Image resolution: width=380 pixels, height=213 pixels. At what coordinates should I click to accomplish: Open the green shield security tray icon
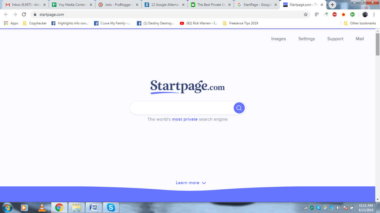312,208
